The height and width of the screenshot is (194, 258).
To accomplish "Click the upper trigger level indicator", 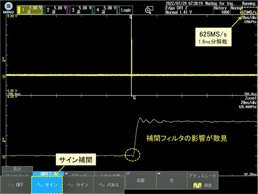I will click(3, 60).
